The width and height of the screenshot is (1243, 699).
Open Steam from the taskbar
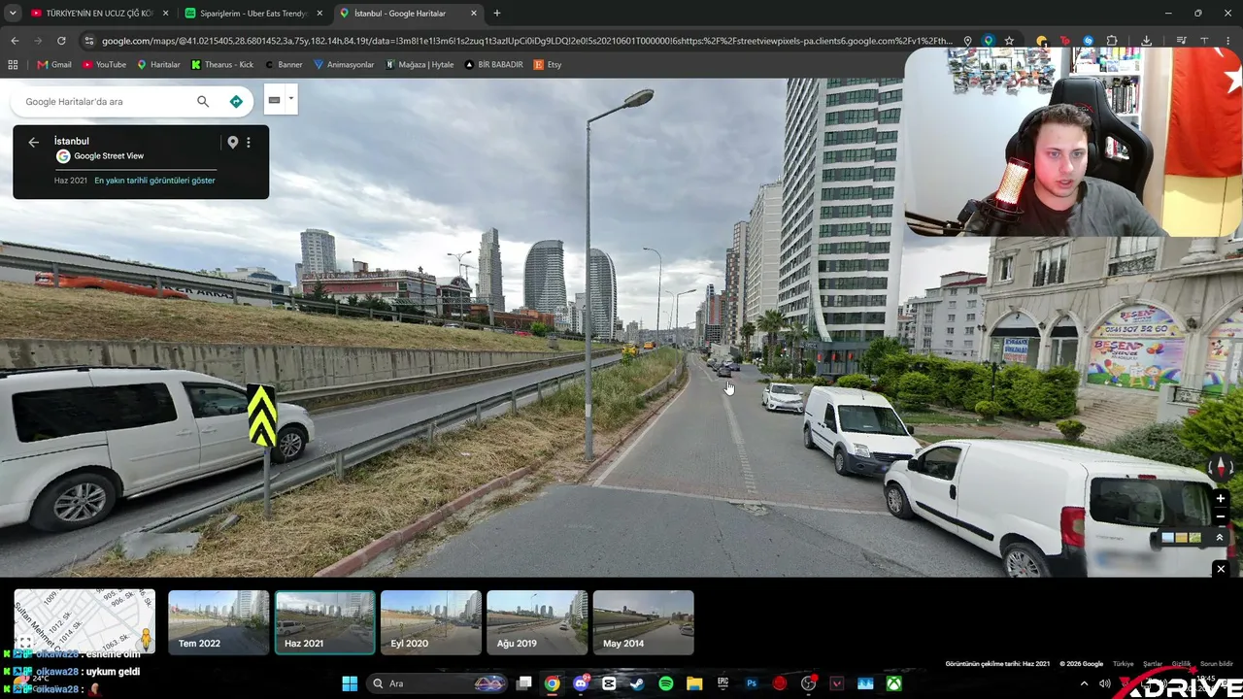637,683
